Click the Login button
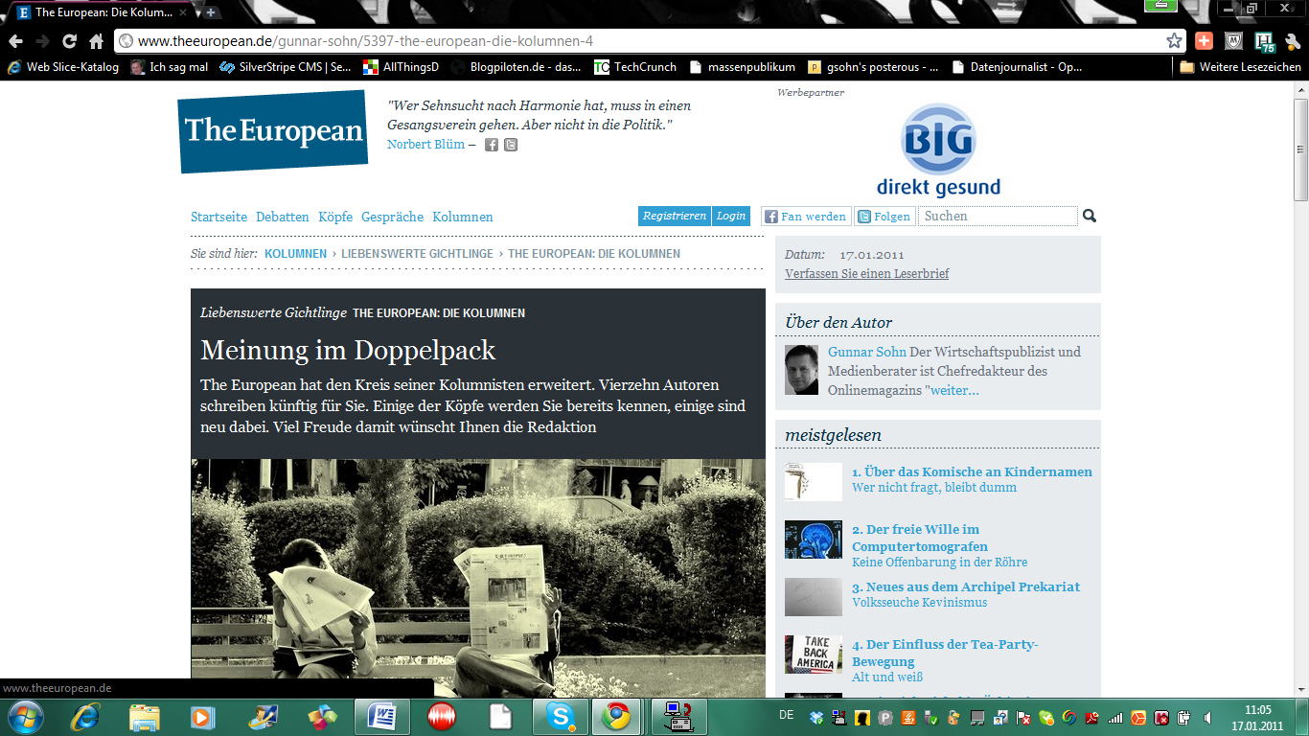The width and height of the screenshot is (1309, 736). coord(731,217)
